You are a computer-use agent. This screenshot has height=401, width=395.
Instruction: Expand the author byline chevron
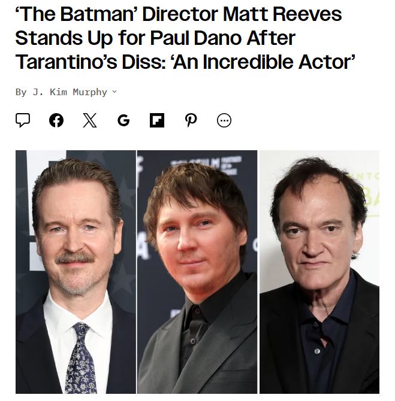[x=114, y=92]
